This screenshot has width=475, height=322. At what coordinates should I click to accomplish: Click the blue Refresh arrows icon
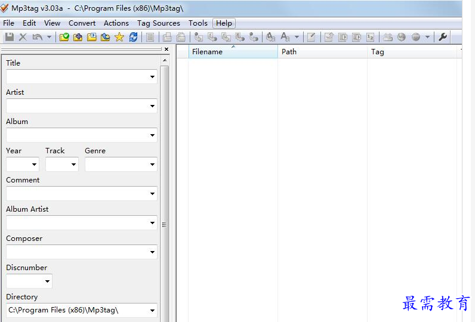(x=133, y=37)
